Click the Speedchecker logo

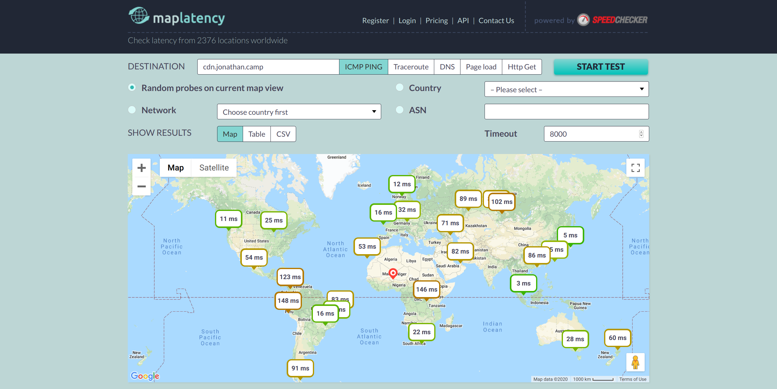pyautogui.click(x=613, y=20)
